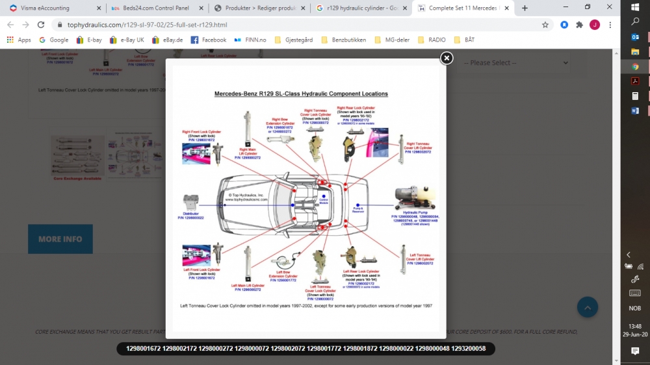Image resolution: width=650 pixels, height=365 pixels.
Task: Click the Hydraulic Pump image in diagram
Action: click(415, 198)
